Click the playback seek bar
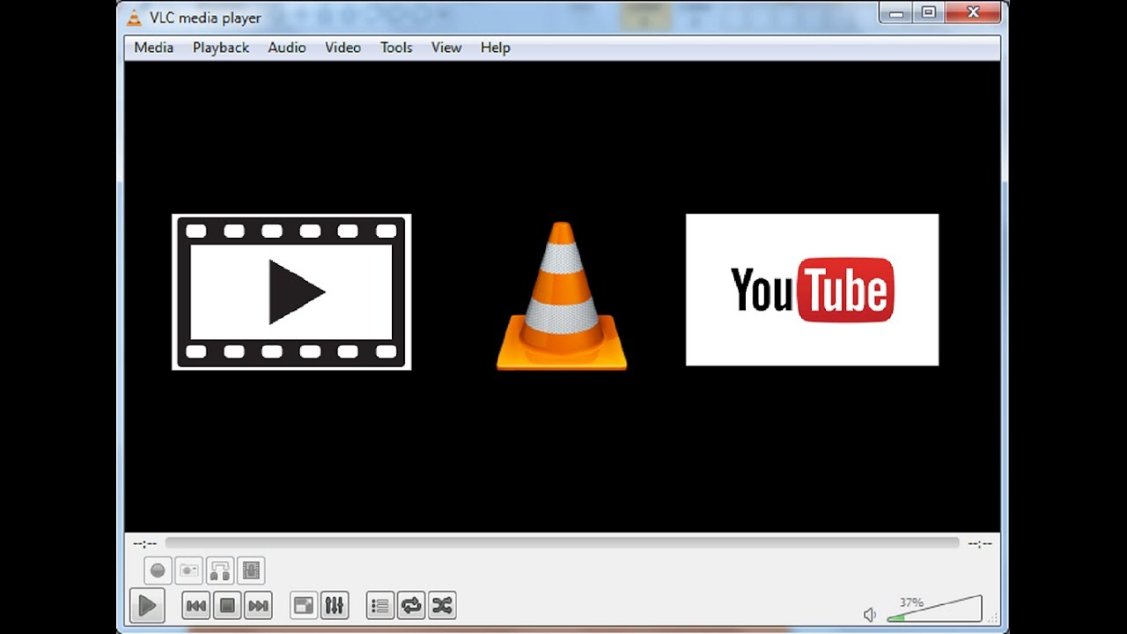 click(x=562, y=543)
